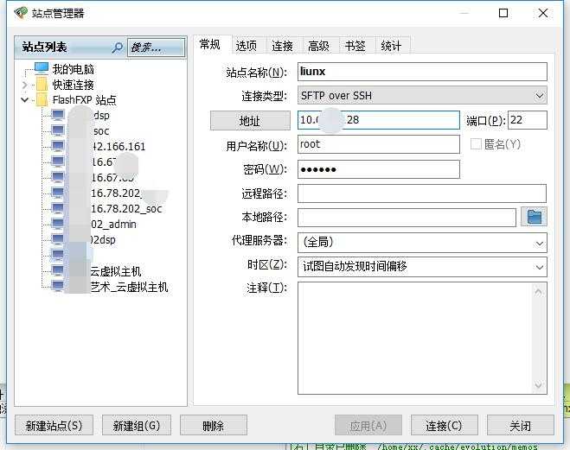
Task: Open the 代理服务器 (全局) dropdown
Action: [x=539, y=243]
